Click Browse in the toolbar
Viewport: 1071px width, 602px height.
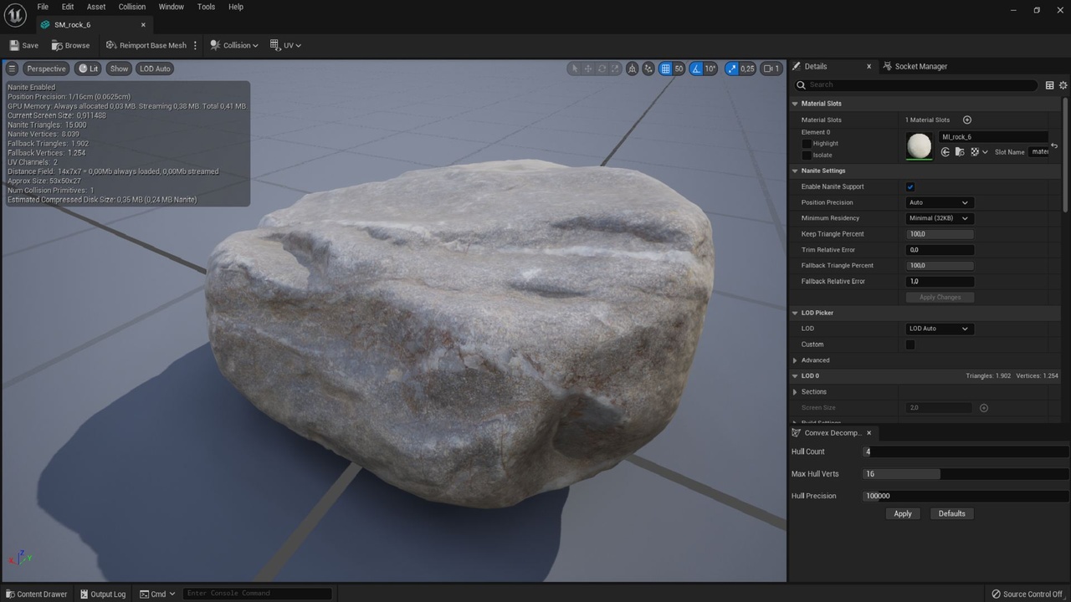pos(70,45)
